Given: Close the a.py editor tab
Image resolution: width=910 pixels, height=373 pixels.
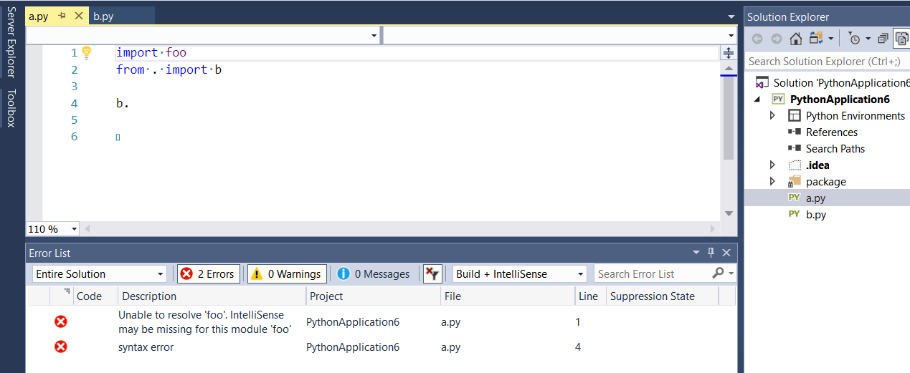Looking at the screenshot, I should [78, 16].
